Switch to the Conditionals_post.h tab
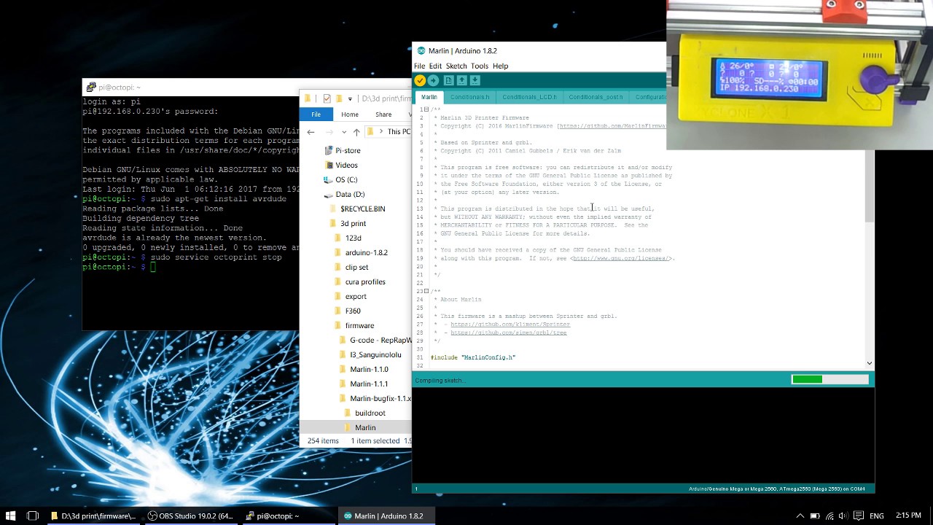Screen dimensions: 933x525 596,97
